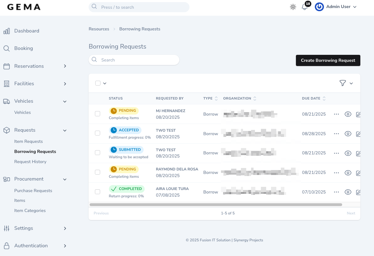This screenshot has width=374, height=256.
Task: Follow the Resources breadcrumb link
Action: pos(99,29)
